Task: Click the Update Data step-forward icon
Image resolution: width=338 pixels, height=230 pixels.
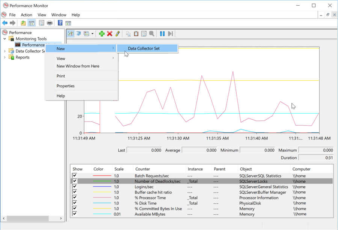Action: (171, 34)
